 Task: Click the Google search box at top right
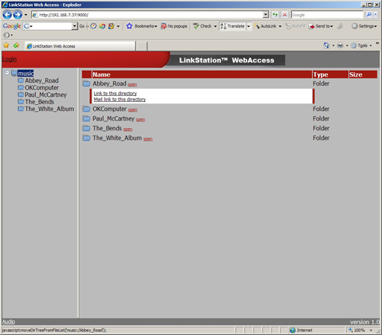(x=327, y=15)
